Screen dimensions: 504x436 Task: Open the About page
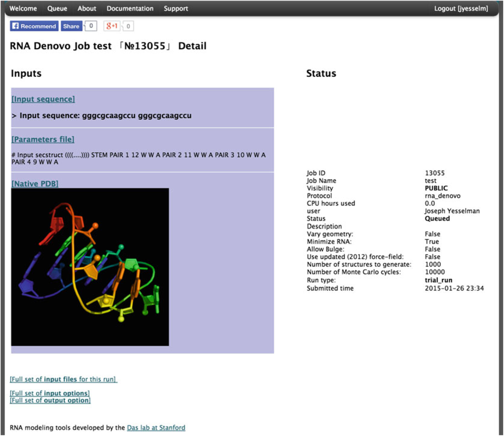coord(87,9)
